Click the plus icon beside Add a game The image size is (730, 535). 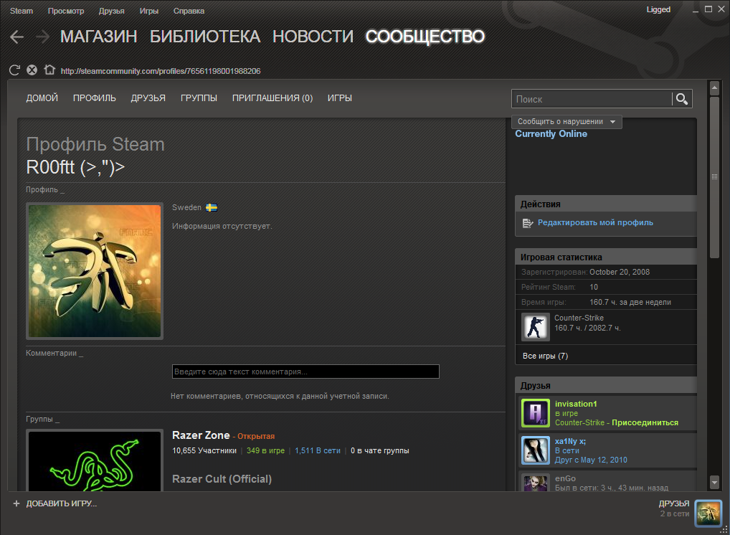click(x=16, y=503)
